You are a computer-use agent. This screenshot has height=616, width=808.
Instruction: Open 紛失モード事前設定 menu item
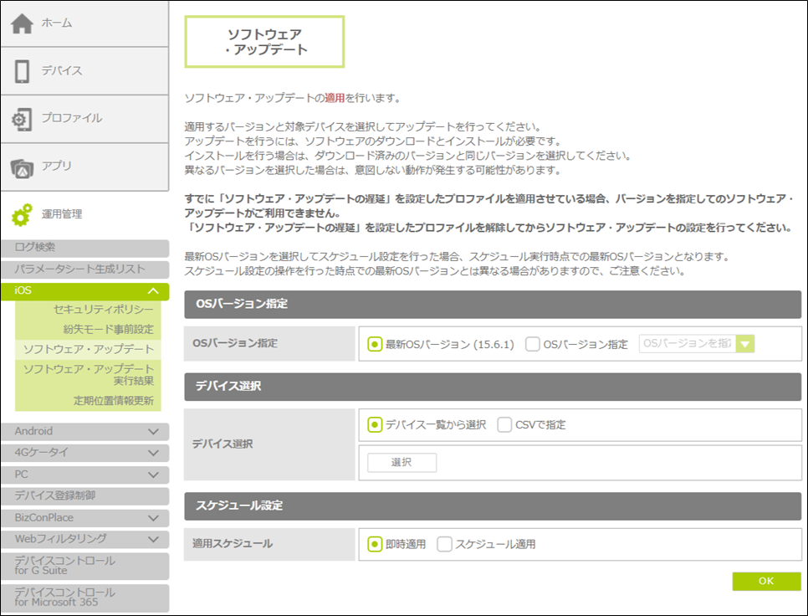[109, 329]
